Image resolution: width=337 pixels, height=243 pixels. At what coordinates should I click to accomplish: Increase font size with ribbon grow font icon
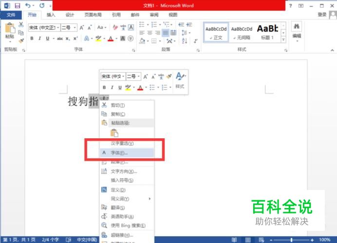pyautogui.click(x=81, y=27)
